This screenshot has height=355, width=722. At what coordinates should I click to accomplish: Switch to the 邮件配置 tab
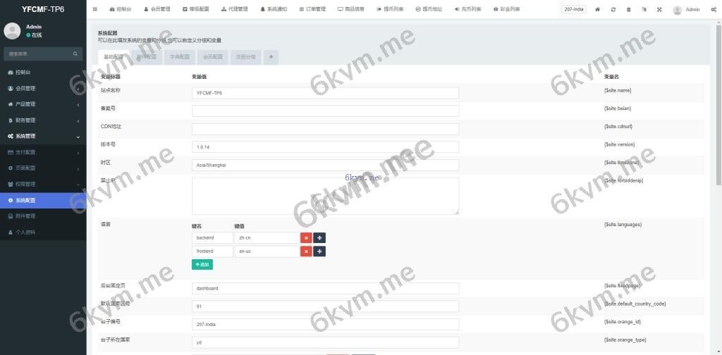[x=147, y=57]
